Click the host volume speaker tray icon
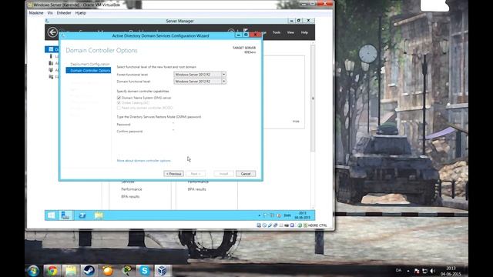The width and height of the screenshot is (493, 277). [x=433, y=271]
